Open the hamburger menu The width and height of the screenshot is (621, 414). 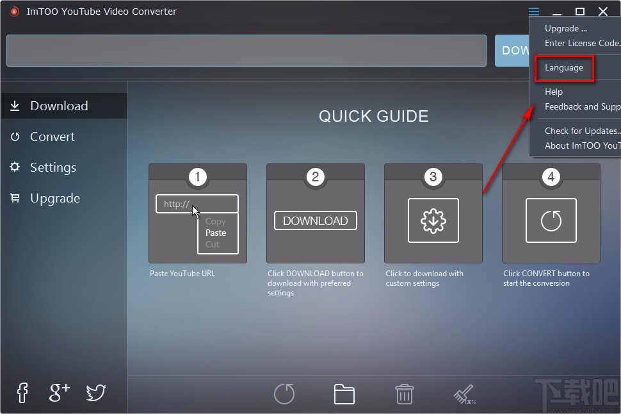533,11
